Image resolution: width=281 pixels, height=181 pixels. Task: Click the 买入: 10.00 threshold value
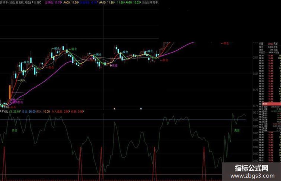pyautogui.click(x=43, y=111)
